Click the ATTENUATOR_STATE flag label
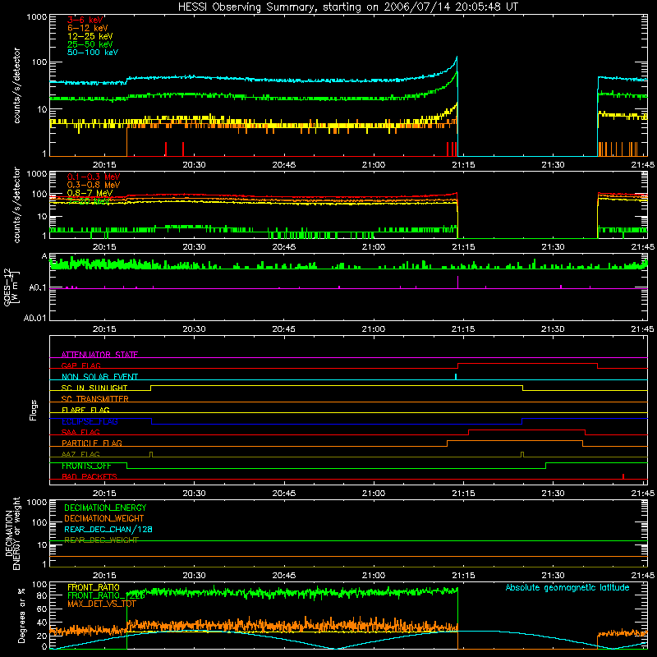 99,355
